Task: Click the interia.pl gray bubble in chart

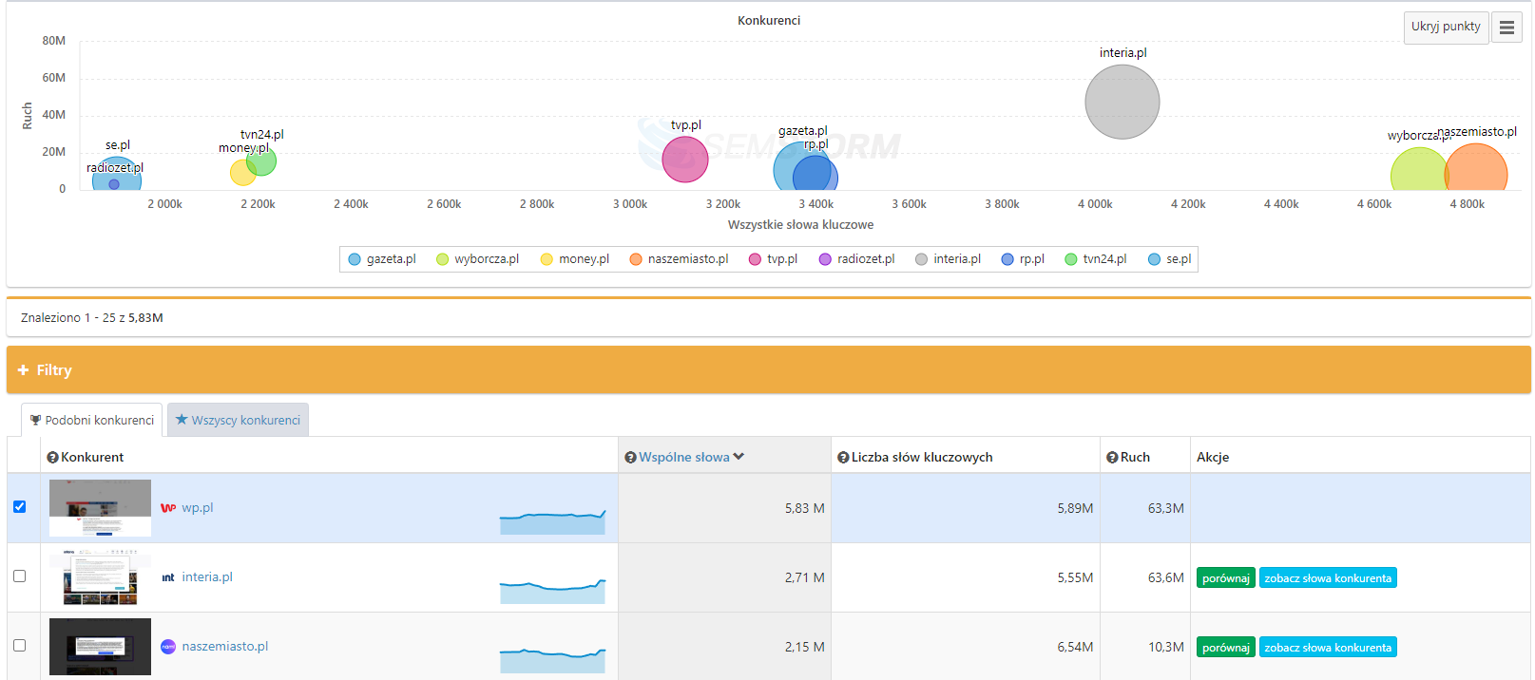Action: 1122,102
